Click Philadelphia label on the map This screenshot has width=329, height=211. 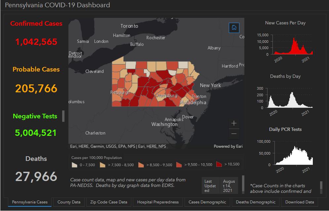tap(193, 103)
